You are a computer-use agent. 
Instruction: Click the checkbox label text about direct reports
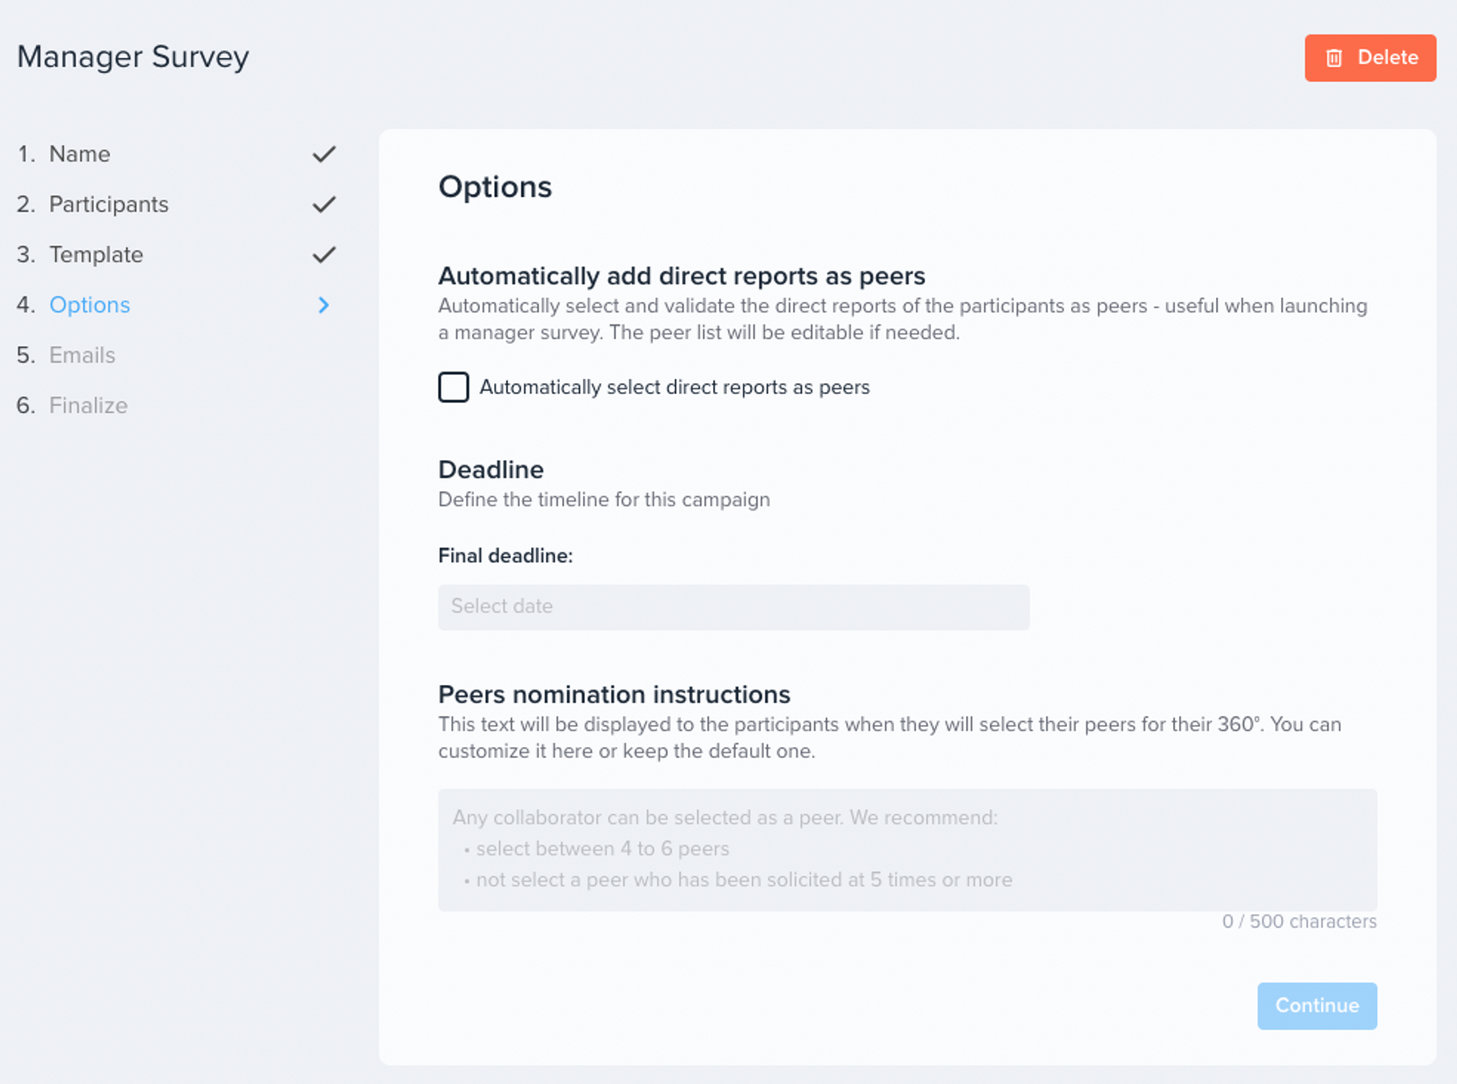[x=675, y=388]
